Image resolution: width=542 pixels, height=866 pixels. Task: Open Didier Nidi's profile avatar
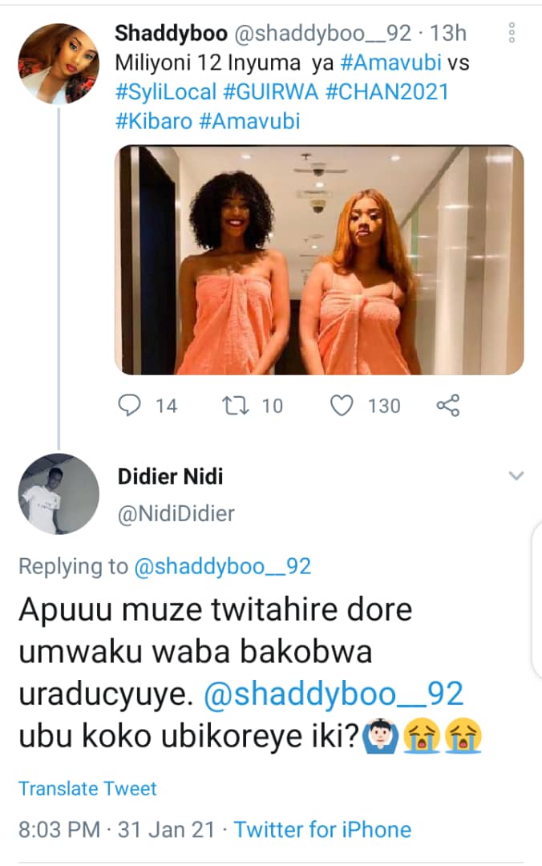(x=59, y=494)
